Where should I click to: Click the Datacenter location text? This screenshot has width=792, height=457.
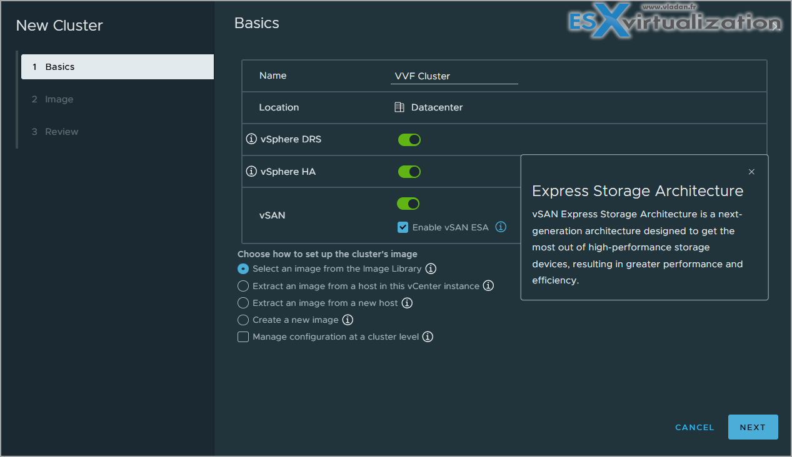(437, 107)
